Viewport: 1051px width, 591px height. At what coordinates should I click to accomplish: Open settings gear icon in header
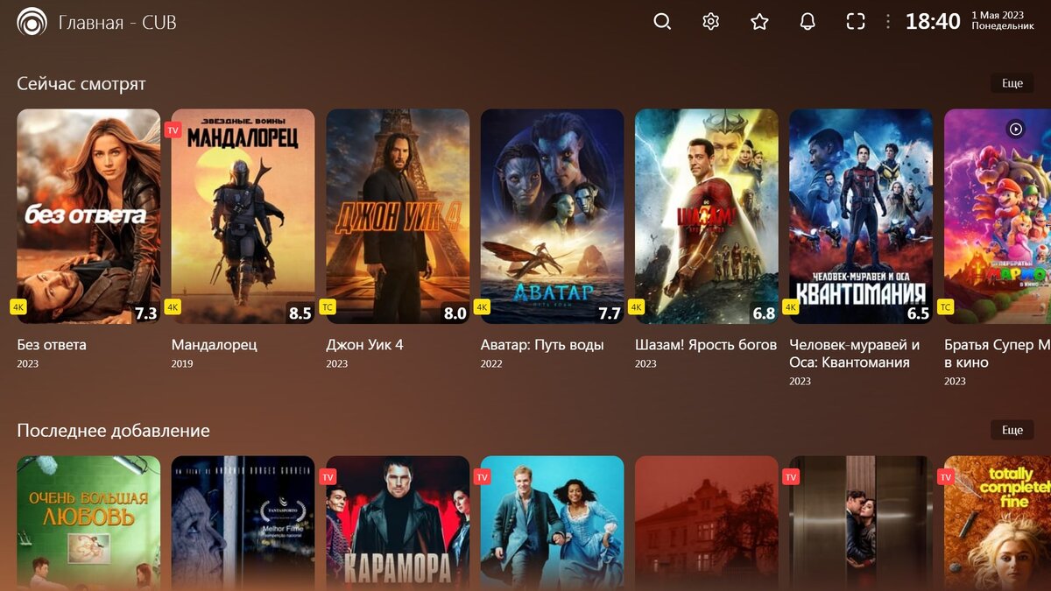coord(711,22)
